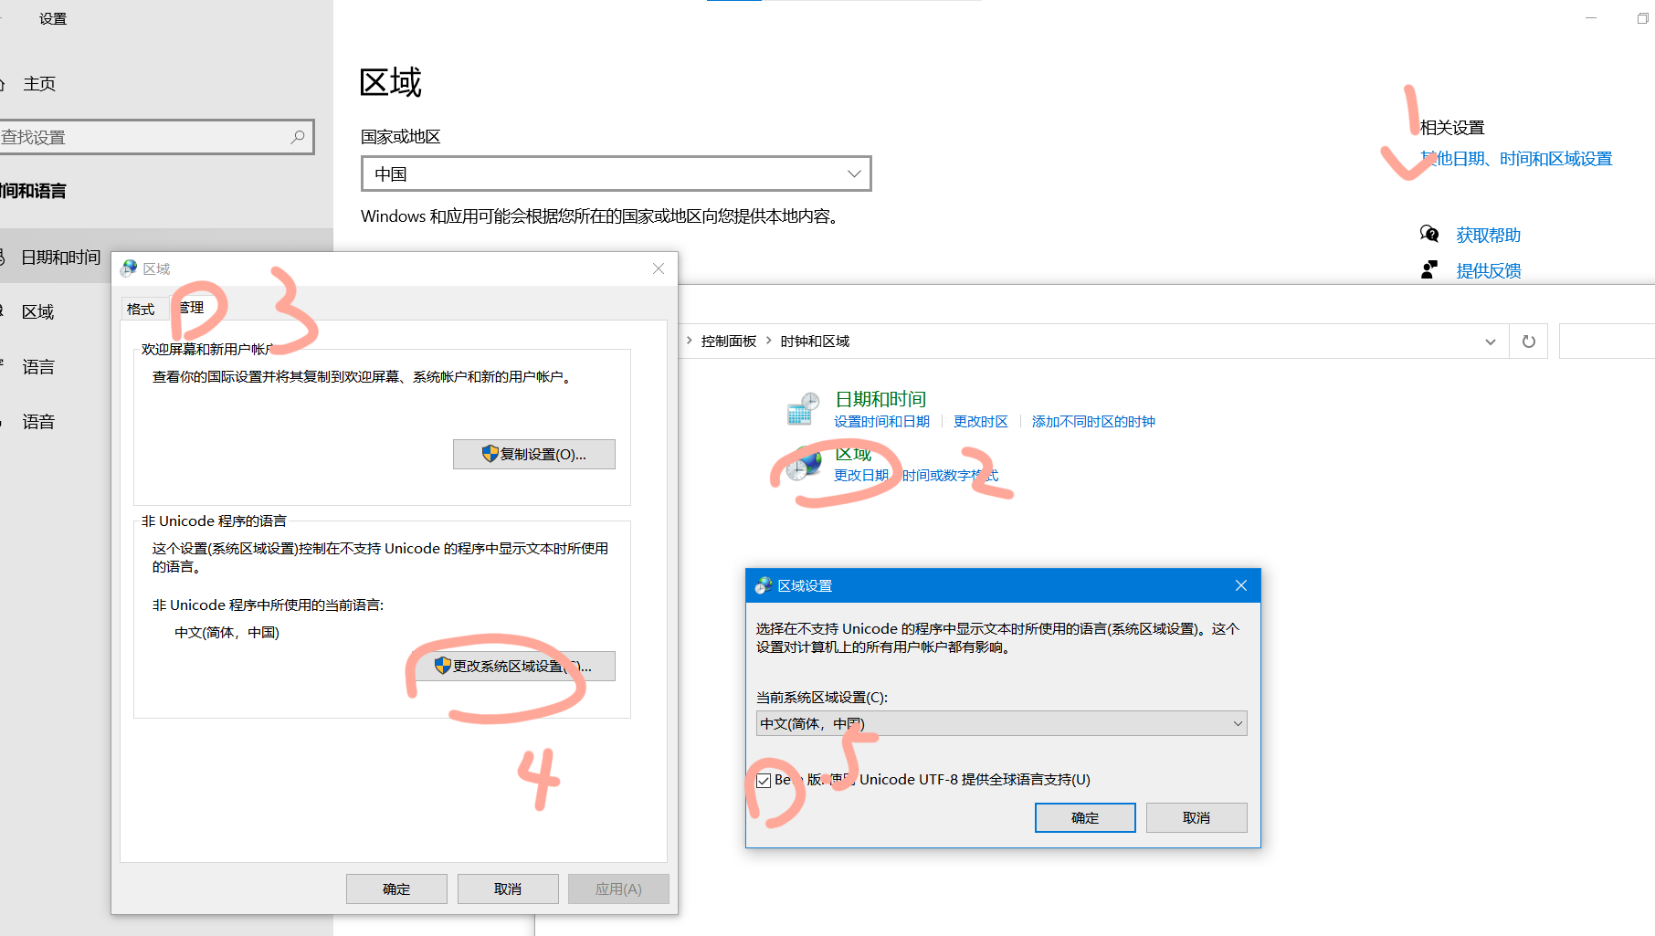Select the 管理 tab in Region dialog

[x=192, y=308]
